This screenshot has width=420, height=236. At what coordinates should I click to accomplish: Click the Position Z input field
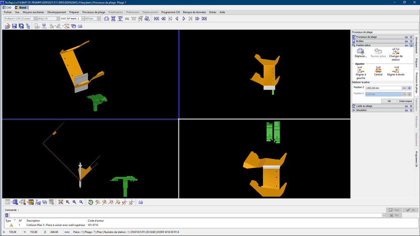(383, 88)
